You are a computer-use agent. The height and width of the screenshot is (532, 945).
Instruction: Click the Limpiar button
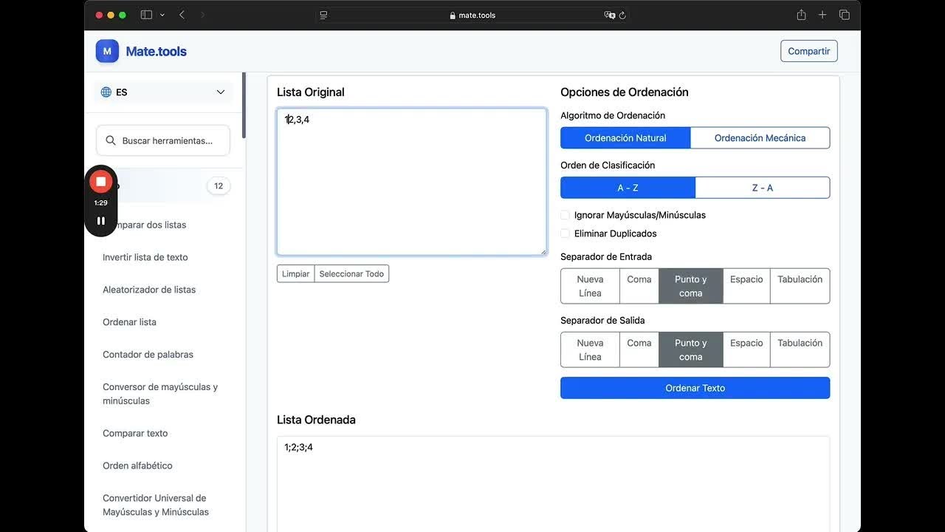coord(296,273)
